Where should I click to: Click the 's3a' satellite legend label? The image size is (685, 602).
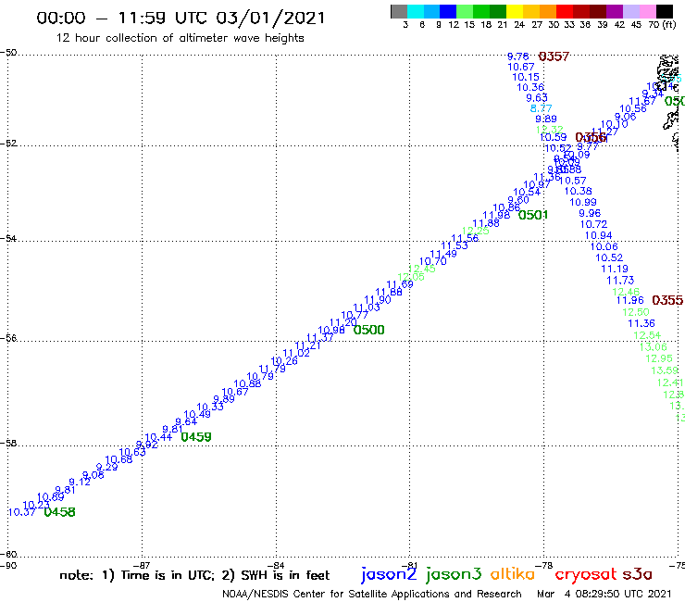(638, 574)
